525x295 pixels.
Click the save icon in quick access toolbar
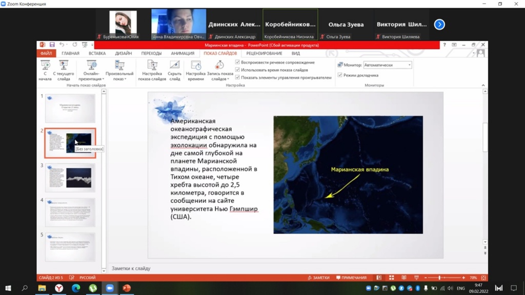(x=52, y=45)
